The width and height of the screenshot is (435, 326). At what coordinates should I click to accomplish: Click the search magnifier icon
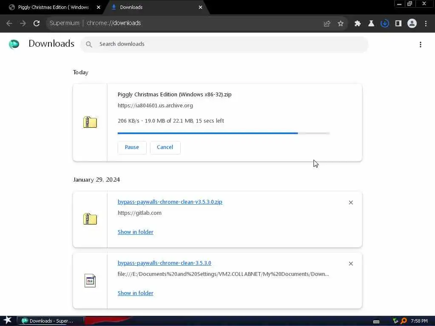point(89,44)
